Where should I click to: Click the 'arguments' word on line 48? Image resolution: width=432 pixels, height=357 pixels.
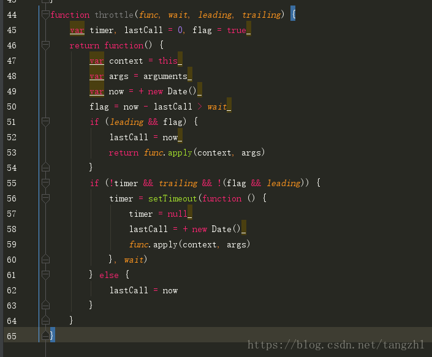165,77
